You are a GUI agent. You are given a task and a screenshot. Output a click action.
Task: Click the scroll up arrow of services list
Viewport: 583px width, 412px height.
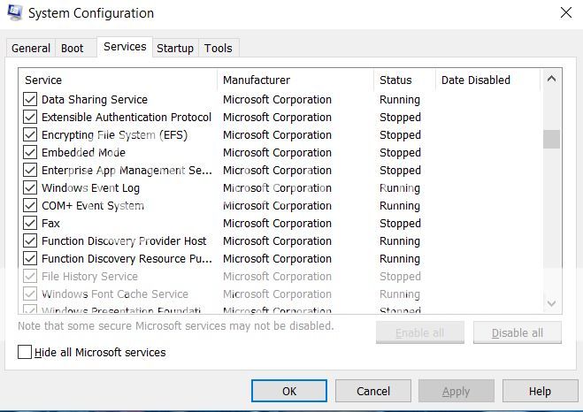[552, 79]
